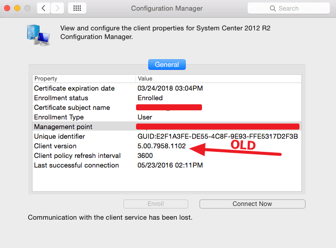Image resolution: width=336 pixels, height=248 pixels.
Task: Click the Value column header
Action: [x=218, y=78]
